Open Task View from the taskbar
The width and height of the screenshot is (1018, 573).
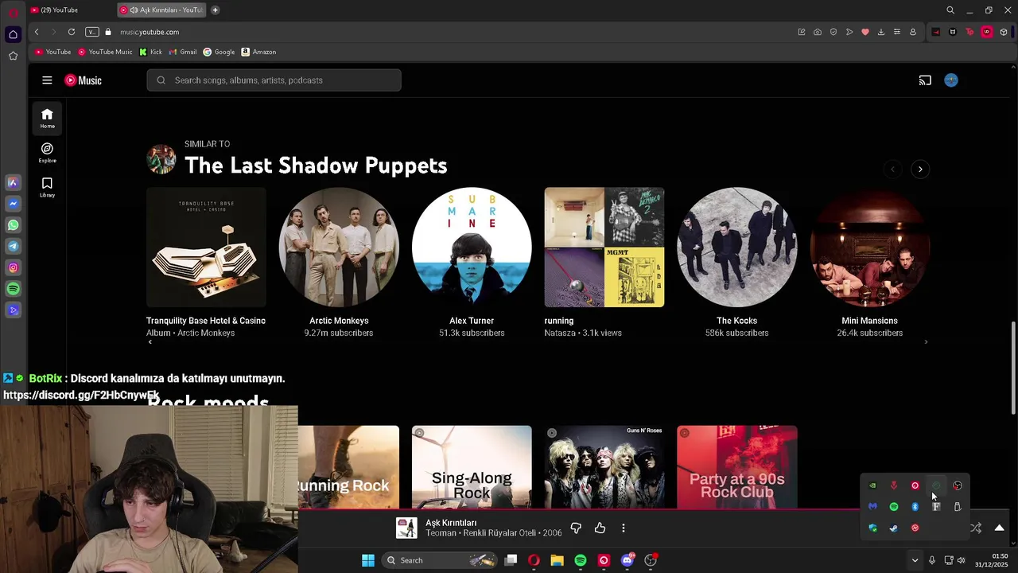click(511, 560)
